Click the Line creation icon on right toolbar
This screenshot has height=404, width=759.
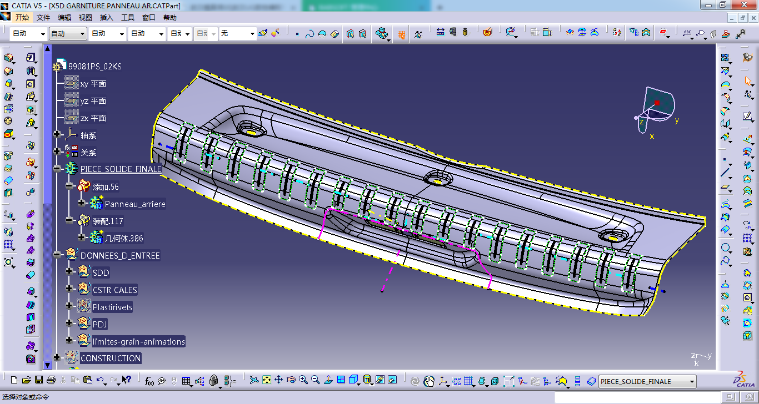coord(725,173)
